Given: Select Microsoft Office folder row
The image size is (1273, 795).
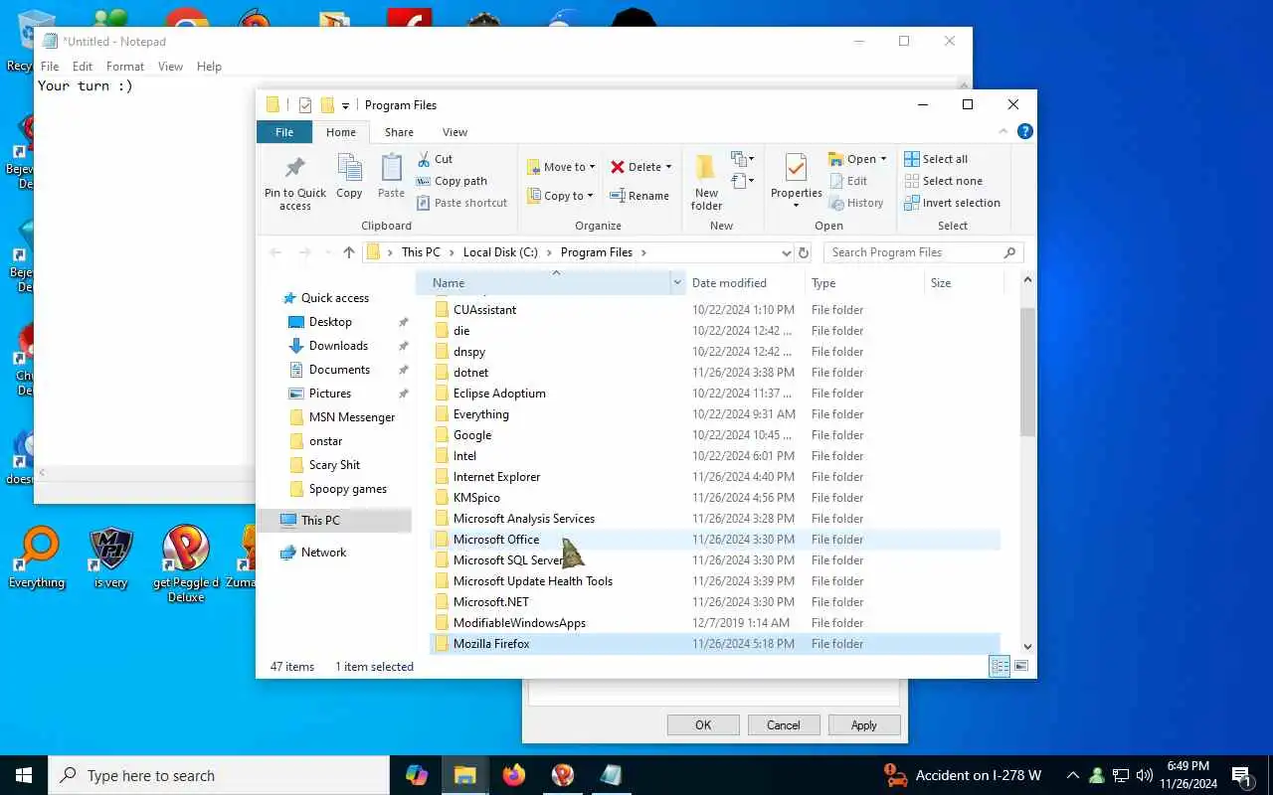Looking at the screenshot, I should 715,540.
